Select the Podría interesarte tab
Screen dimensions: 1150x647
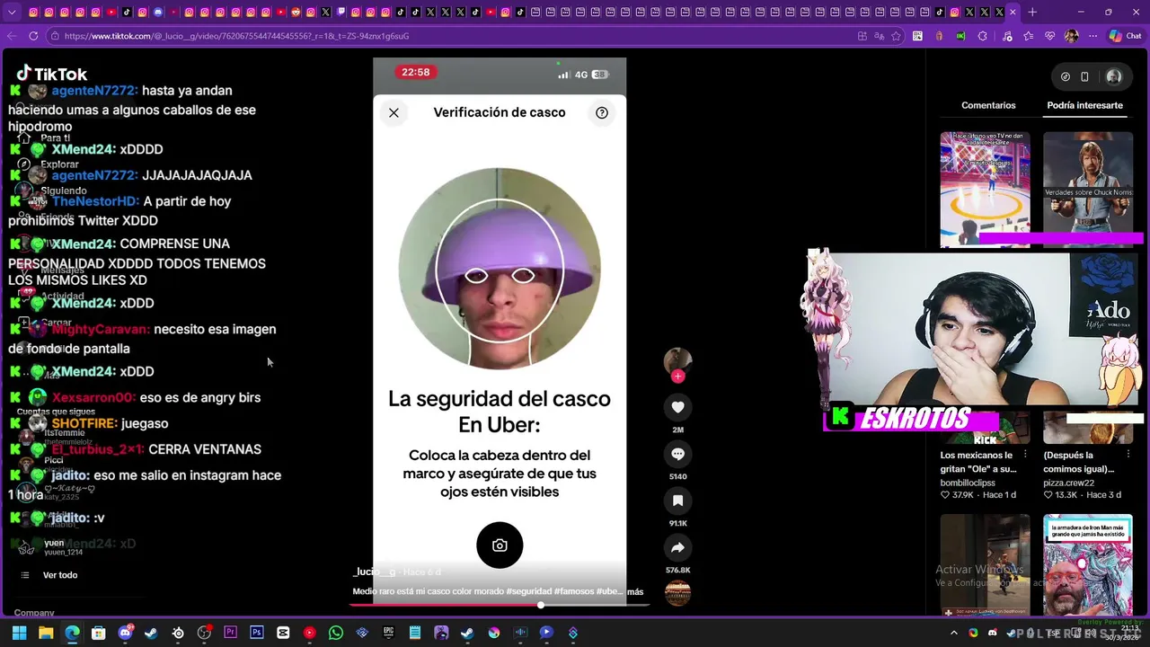coord(1084,105)
